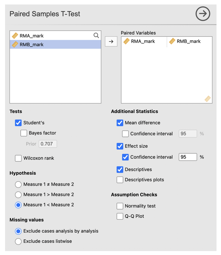The image size is (221, 255).
Task: Choose Measure 1 > Measure 2 hypothesis
Action: coord(18,195)
